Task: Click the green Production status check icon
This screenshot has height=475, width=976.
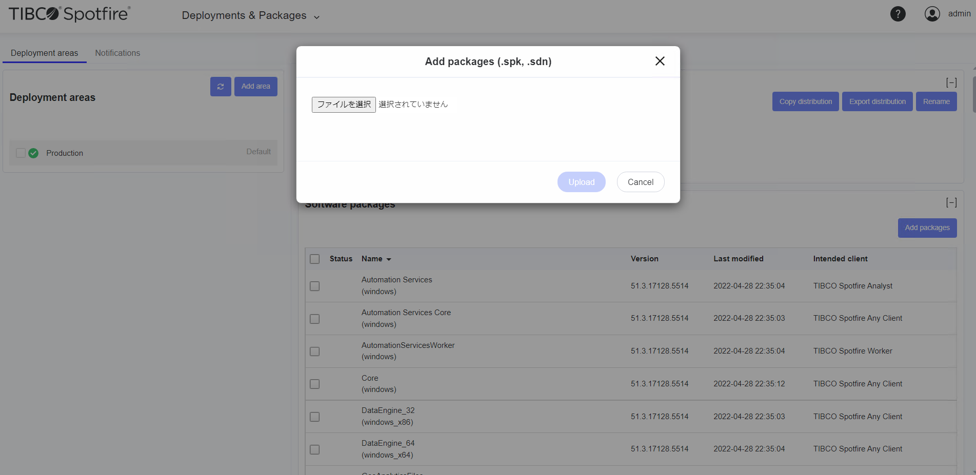Action: (x=33, y=153)
